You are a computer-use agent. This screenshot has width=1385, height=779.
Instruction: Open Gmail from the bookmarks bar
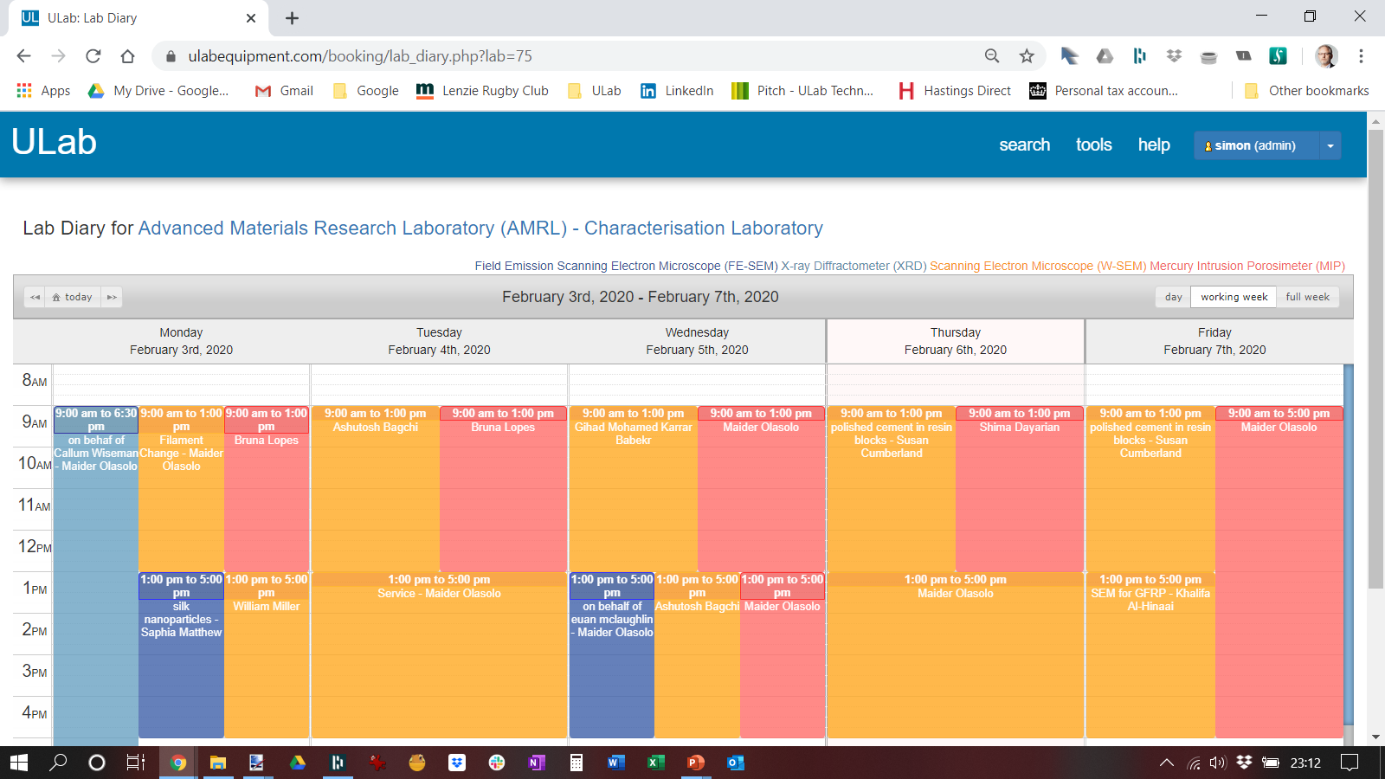[x=283, y=90]
